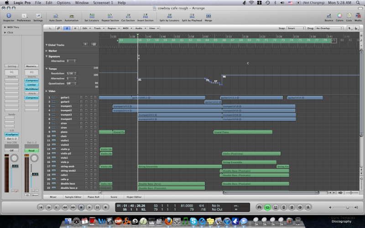
Task: Click Split by Locators icon
Action: 169,16
